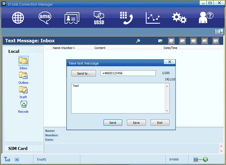The image size is (226, 165).
Task: Click the recipient number input field
Action: tap(128, 73)
